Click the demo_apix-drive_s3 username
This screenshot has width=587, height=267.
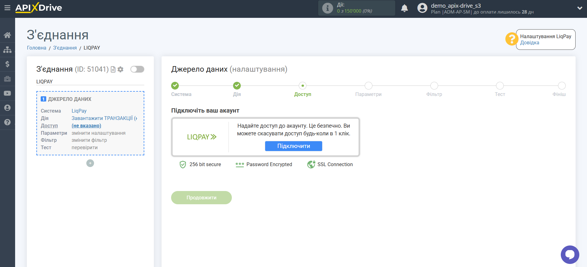pyautogui.click(x=456, y=6)
